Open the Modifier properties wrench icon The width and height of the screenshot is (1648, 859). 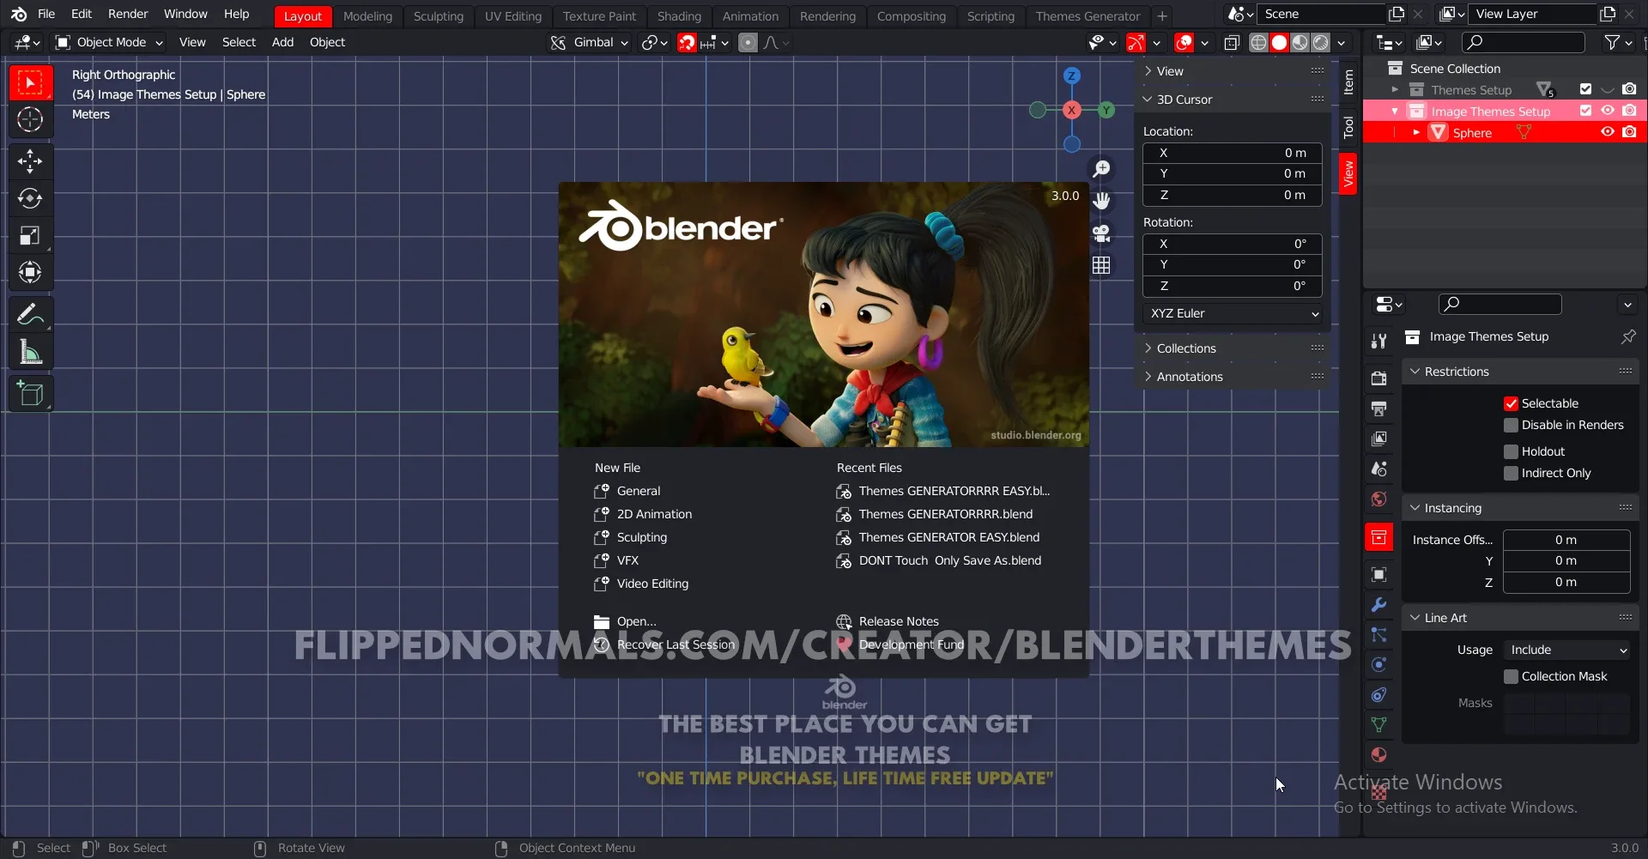tap(1378, 604)
